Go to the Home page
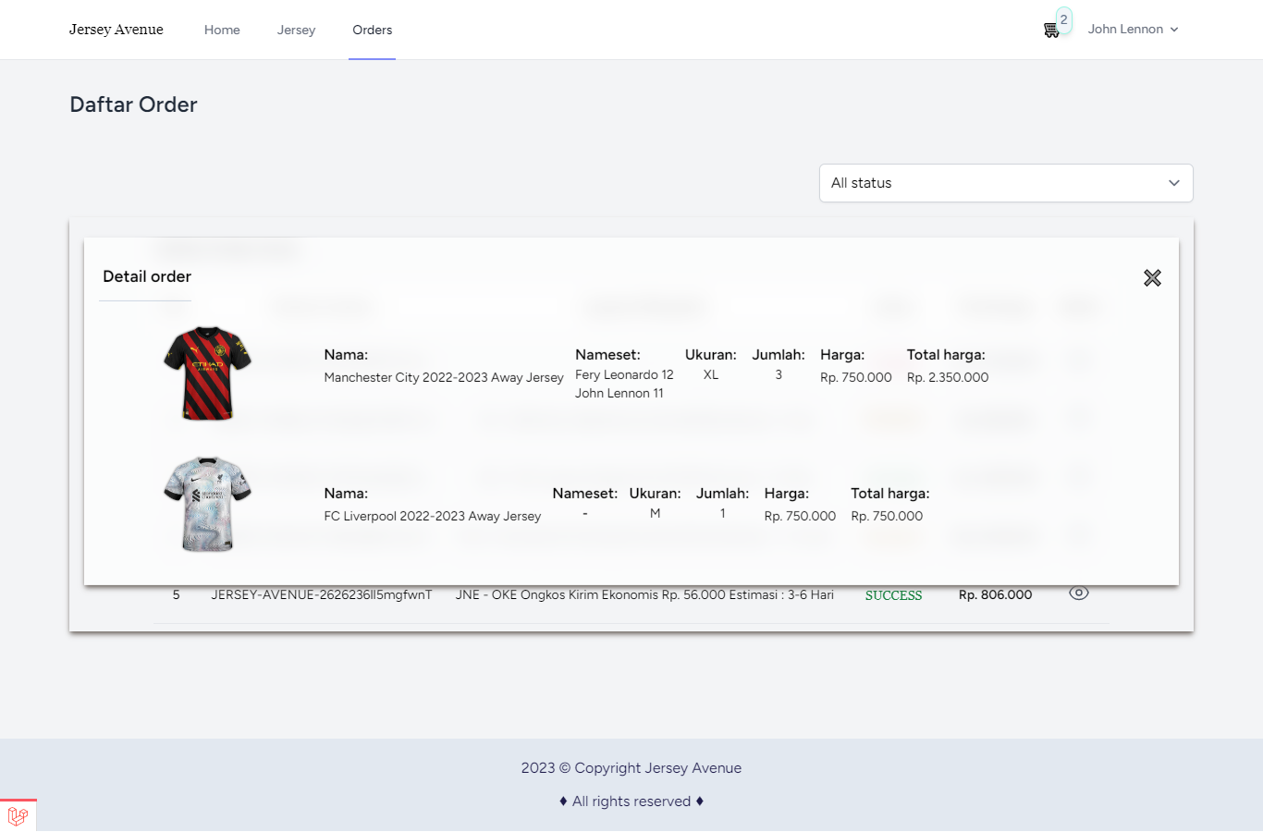1263x832 pixels. coord(222,30)
